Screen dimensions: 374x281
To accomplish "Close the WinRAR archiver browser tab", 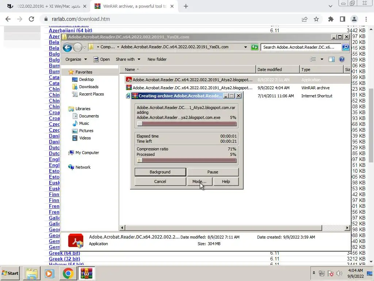I will 172,6.
